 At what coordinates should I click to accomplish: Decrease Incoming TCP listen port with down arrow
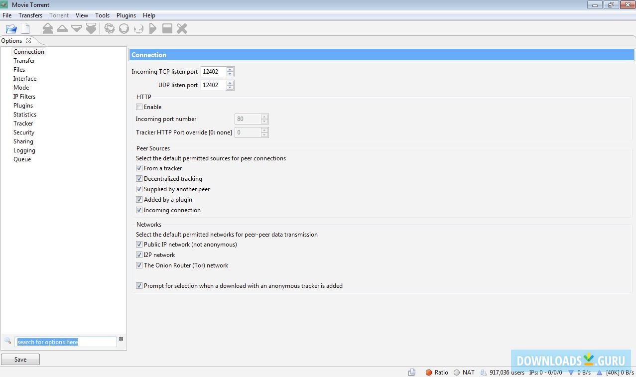[230, 74]
